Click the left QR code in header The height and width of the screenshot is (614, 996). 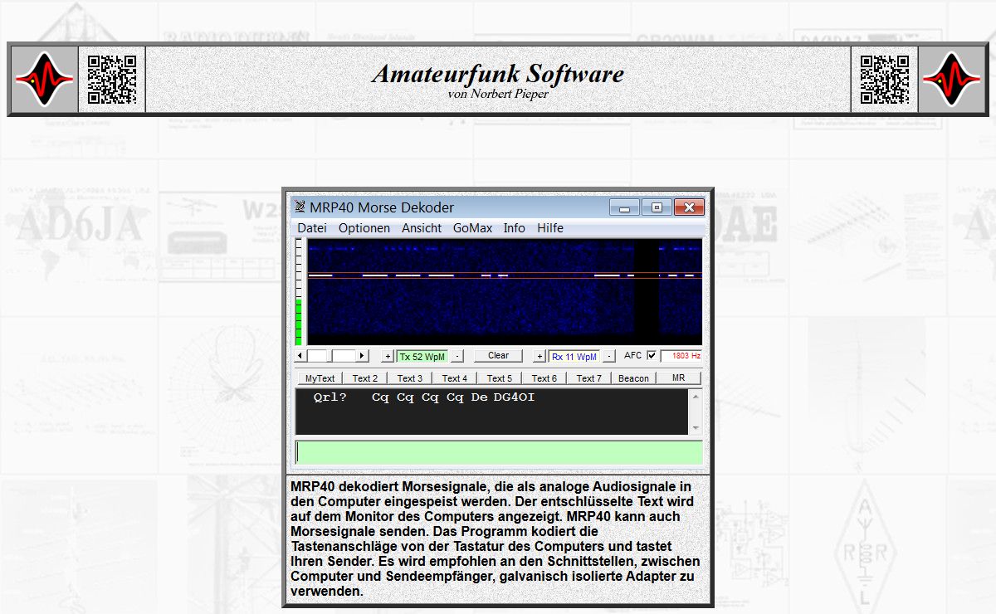[112, 80]
